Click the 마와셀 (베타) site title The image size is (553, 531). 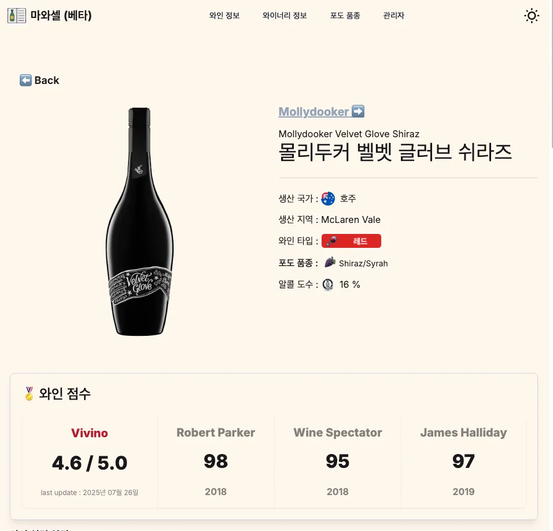tap(61, 16)
